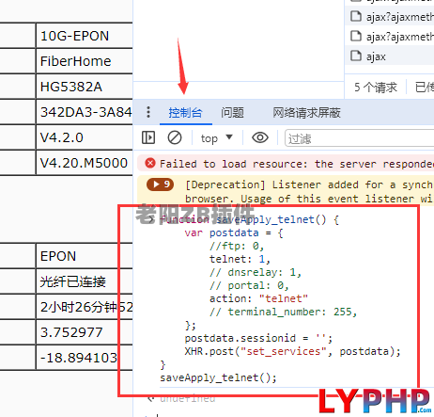434x417 pixels.
Task: Open the 'top' JavaScript context dropdown
Action: pyautogui.click(x=217, y=138)
